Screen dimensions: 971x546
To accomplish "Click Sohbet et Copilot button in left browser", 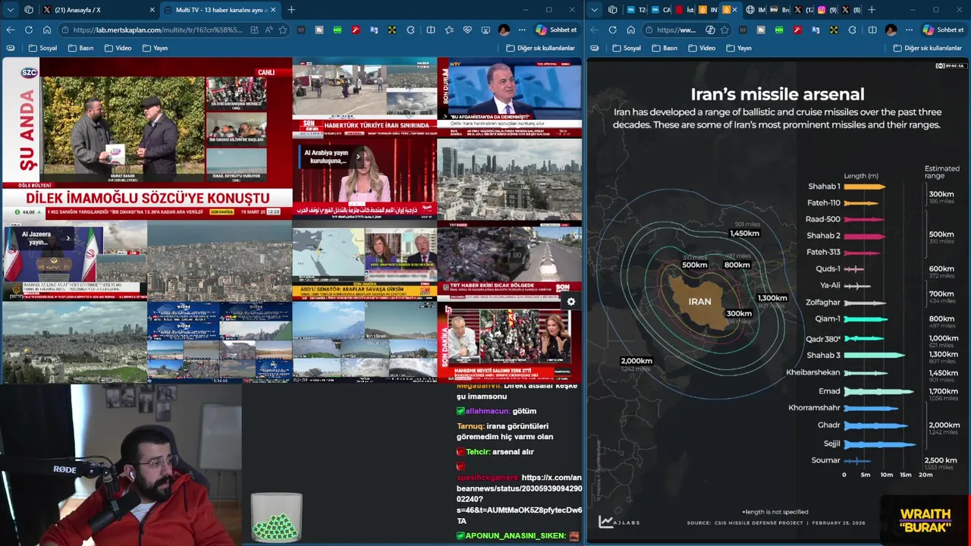I will tap(557, 30).
